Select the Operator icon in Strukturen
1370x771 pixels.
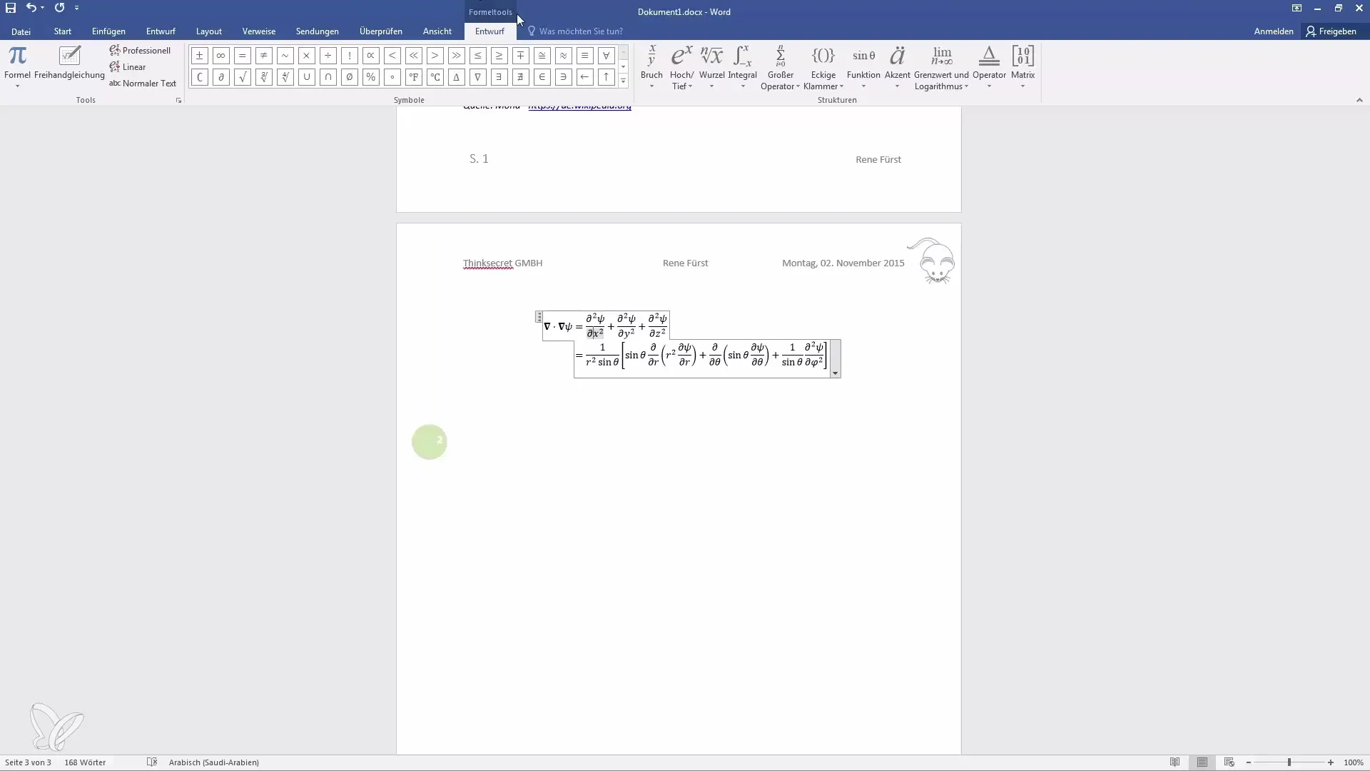pos(989,67)
